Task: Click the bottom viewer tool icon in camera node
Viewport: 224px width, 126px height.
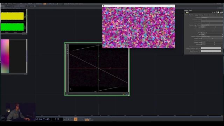Action: (x=67, y=53)
